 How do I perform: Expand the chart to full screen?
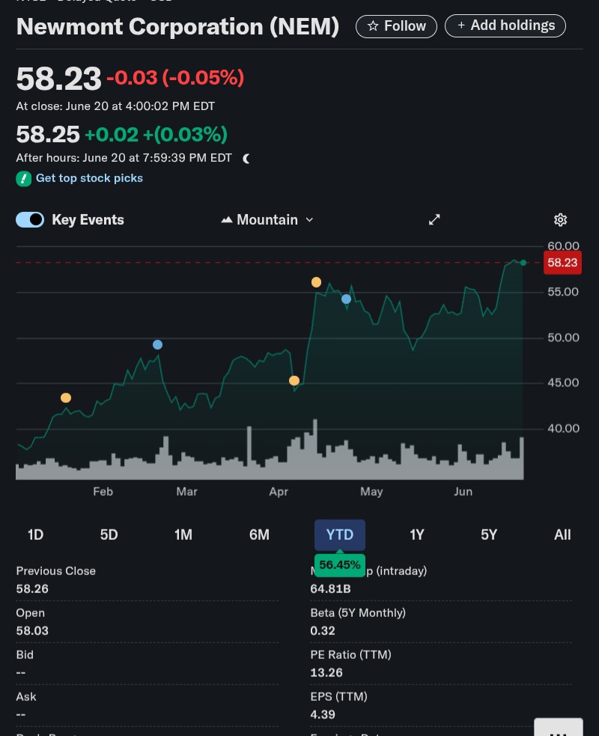coord(434,219)
